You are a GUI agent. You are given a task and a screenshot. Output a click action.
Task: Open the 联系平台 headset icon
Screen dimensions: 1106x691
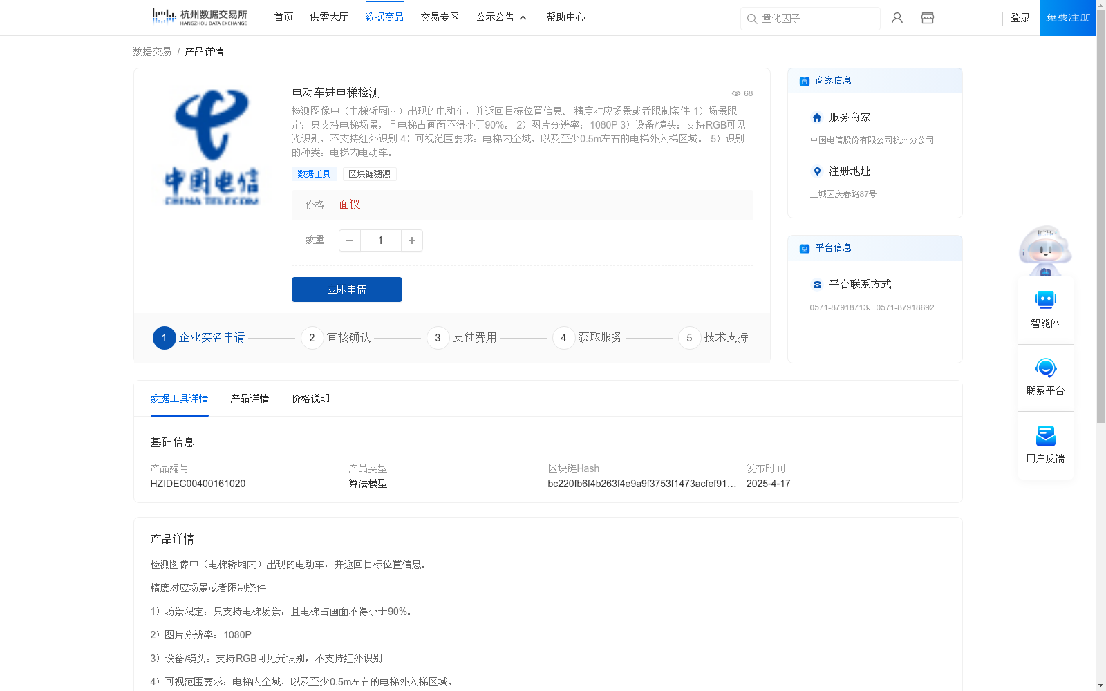[1045, 368]
